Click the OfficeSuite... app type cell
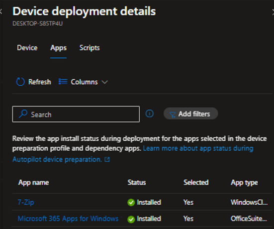 [249, 219]
